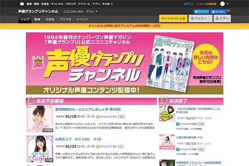Open the 石飛恵里花（エリリン） program title link

pos(198,164)
